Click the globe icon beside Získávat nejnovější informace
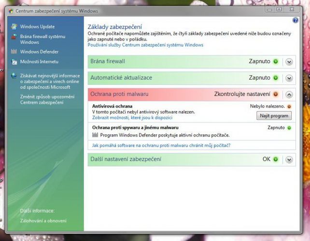This screenshot has width=310, height=241. coord(14,76)
